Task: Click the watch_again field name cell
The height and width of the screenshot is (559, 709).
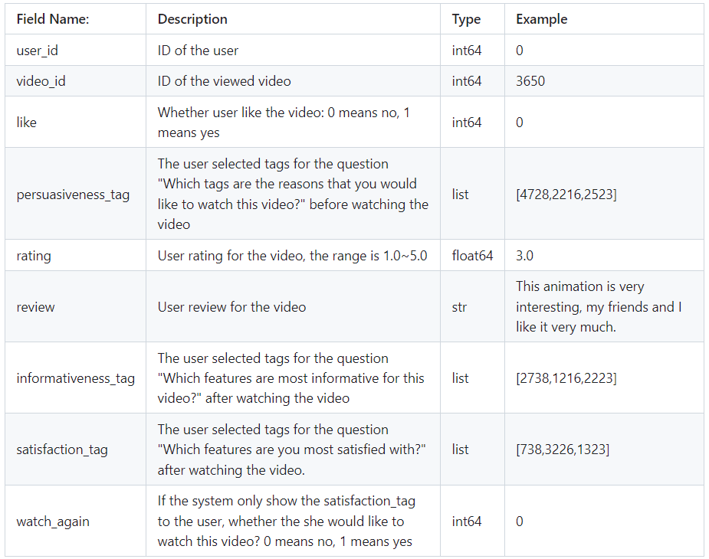Action: 53,521
